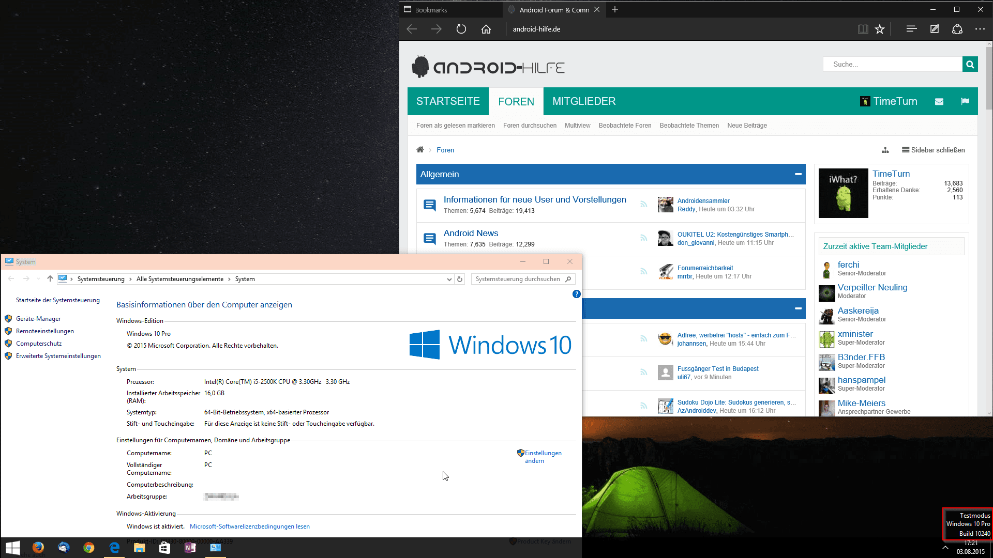Open Neue Beiträge link

click(x=747, y=126)
